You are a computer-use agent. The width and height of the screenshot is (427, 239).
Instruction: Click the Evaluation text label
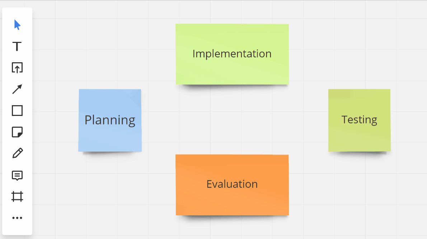(x=232, y=184)
